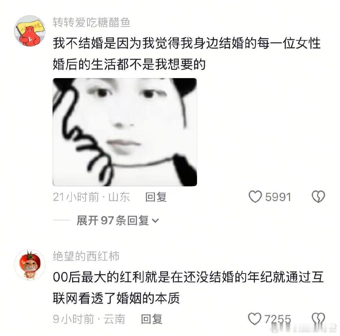Click the 9小时前 · 云南 timestamp
Image resolution: width=340 pixels, height=336 pixels.
click(x=89, y=319)
